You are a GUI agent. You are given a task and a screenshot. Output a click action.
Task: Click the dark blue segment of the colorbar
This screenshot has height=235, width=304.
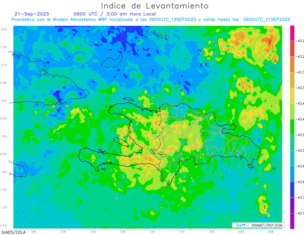292,190
